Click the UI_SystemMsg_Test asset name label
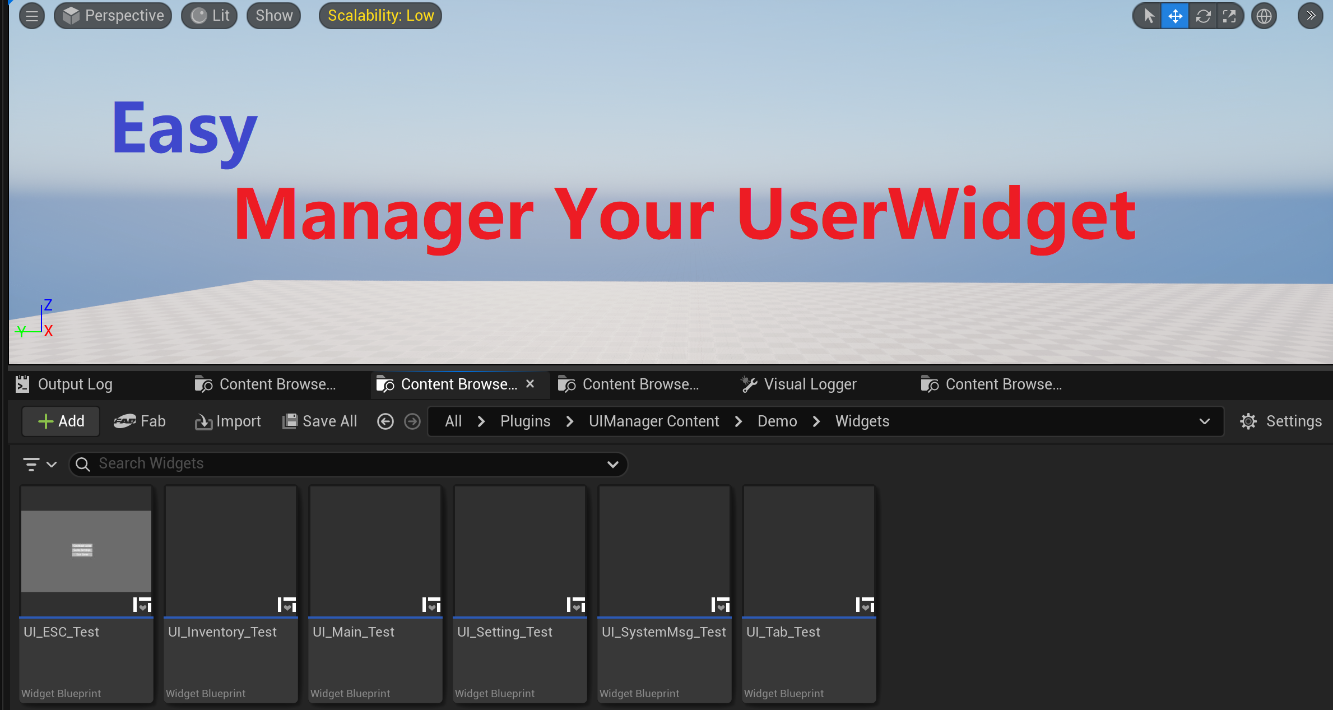1333x710 pixels. click(663, 632)
